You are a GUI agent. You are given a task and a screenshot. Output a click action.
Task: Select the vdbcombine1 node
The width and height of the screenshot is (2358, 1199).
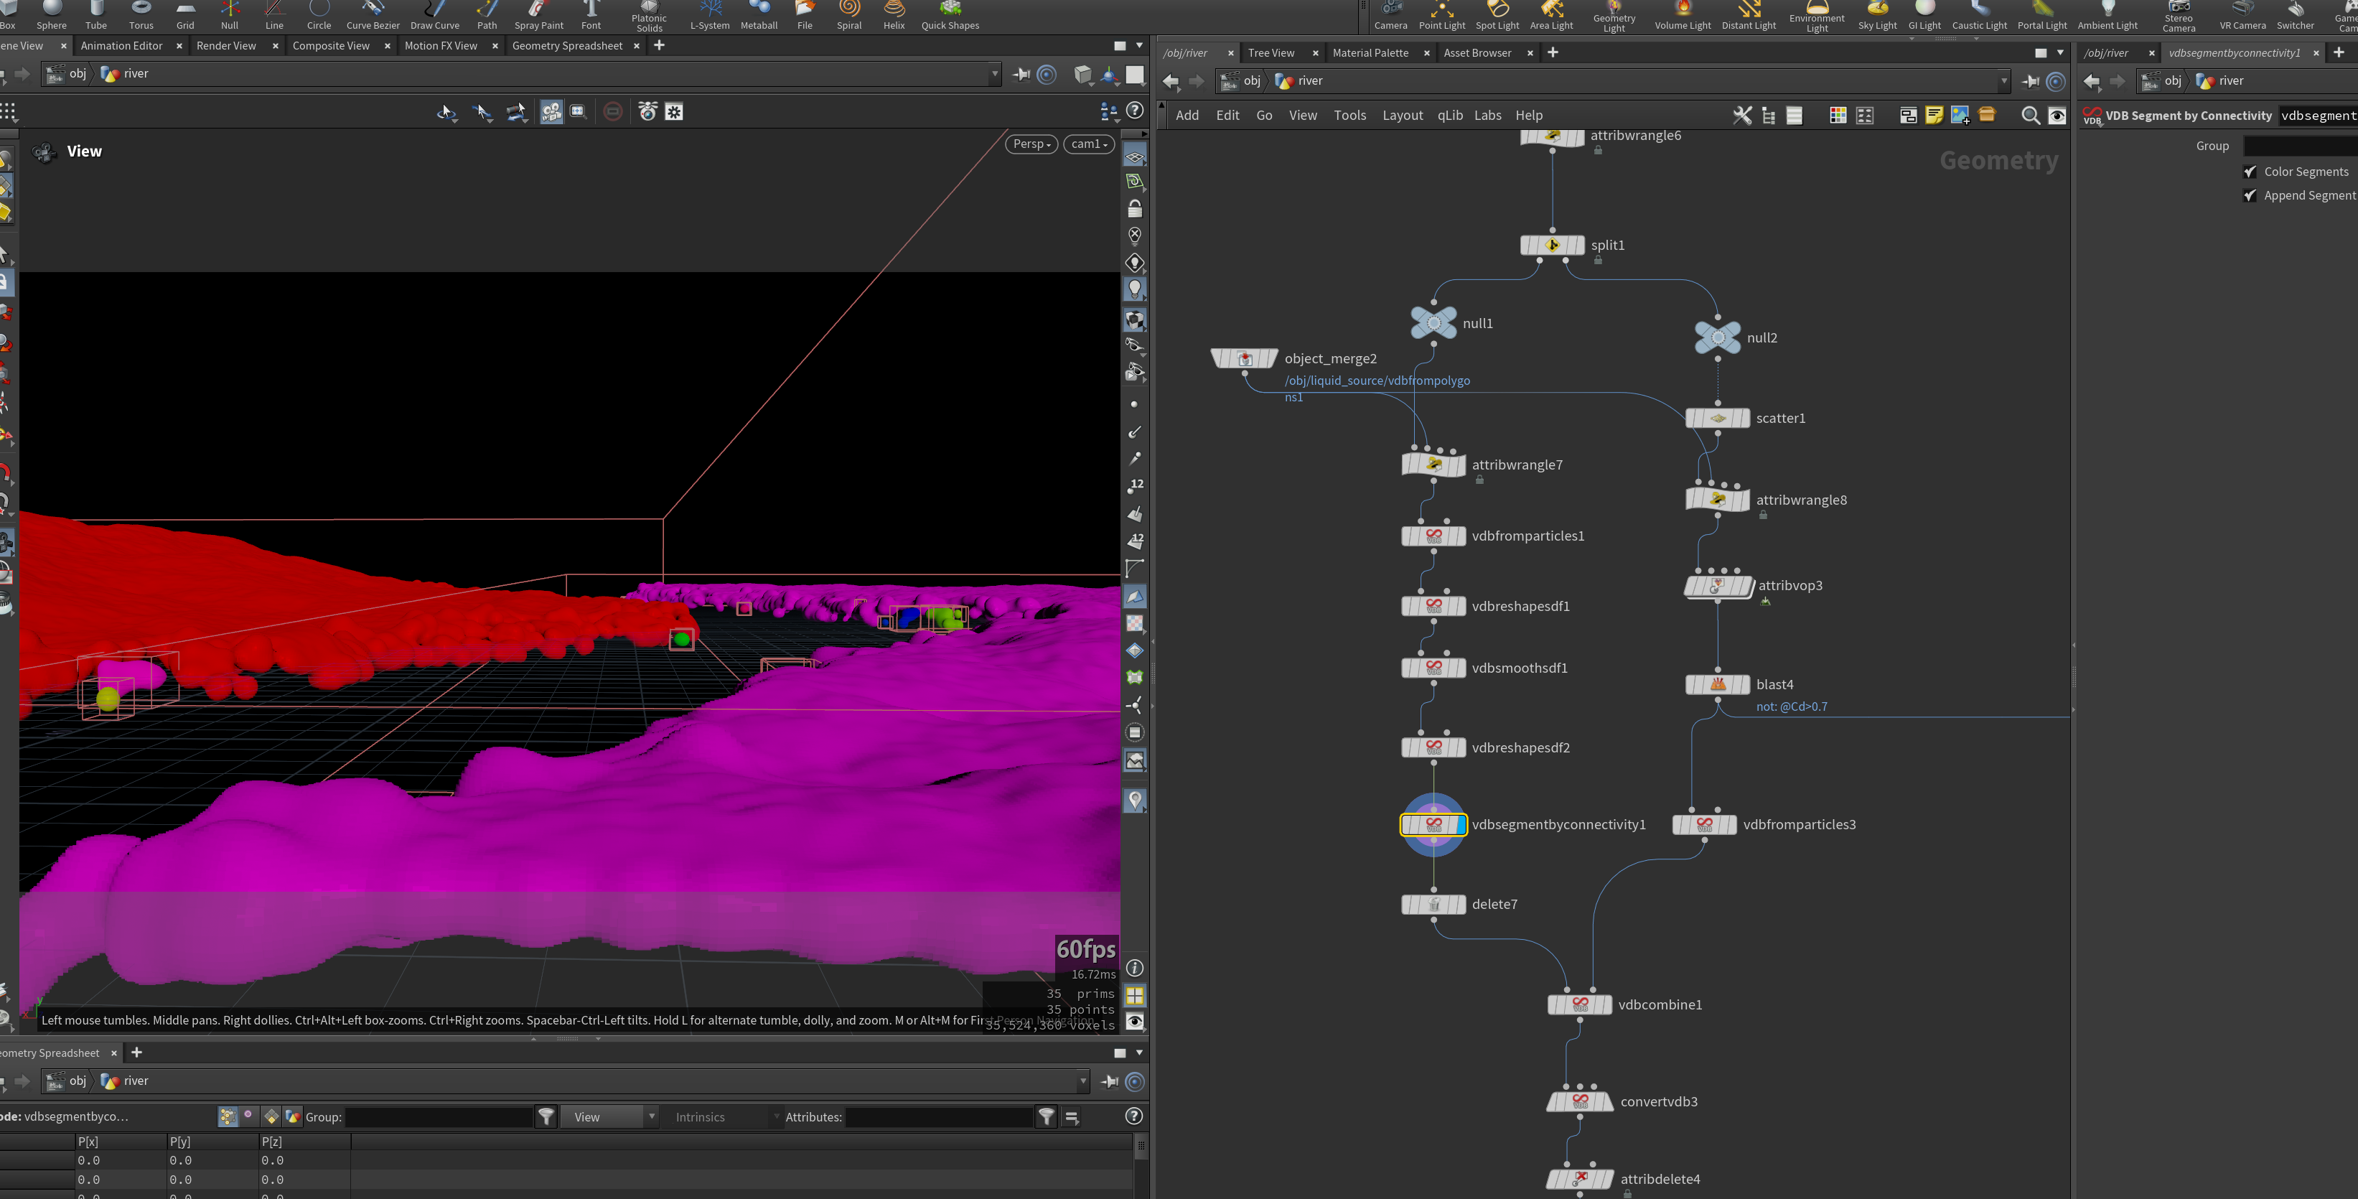click(x=1580, y=1005)
